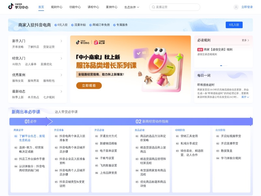Open the 了解抖店 link

click(x=33, y=47)
